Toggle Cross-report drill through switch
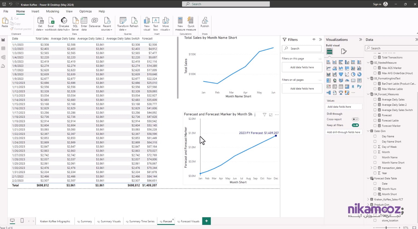Image resolution: width=418 pixels, height=229 pixels. pyautogui.click(x=355, y=119)
